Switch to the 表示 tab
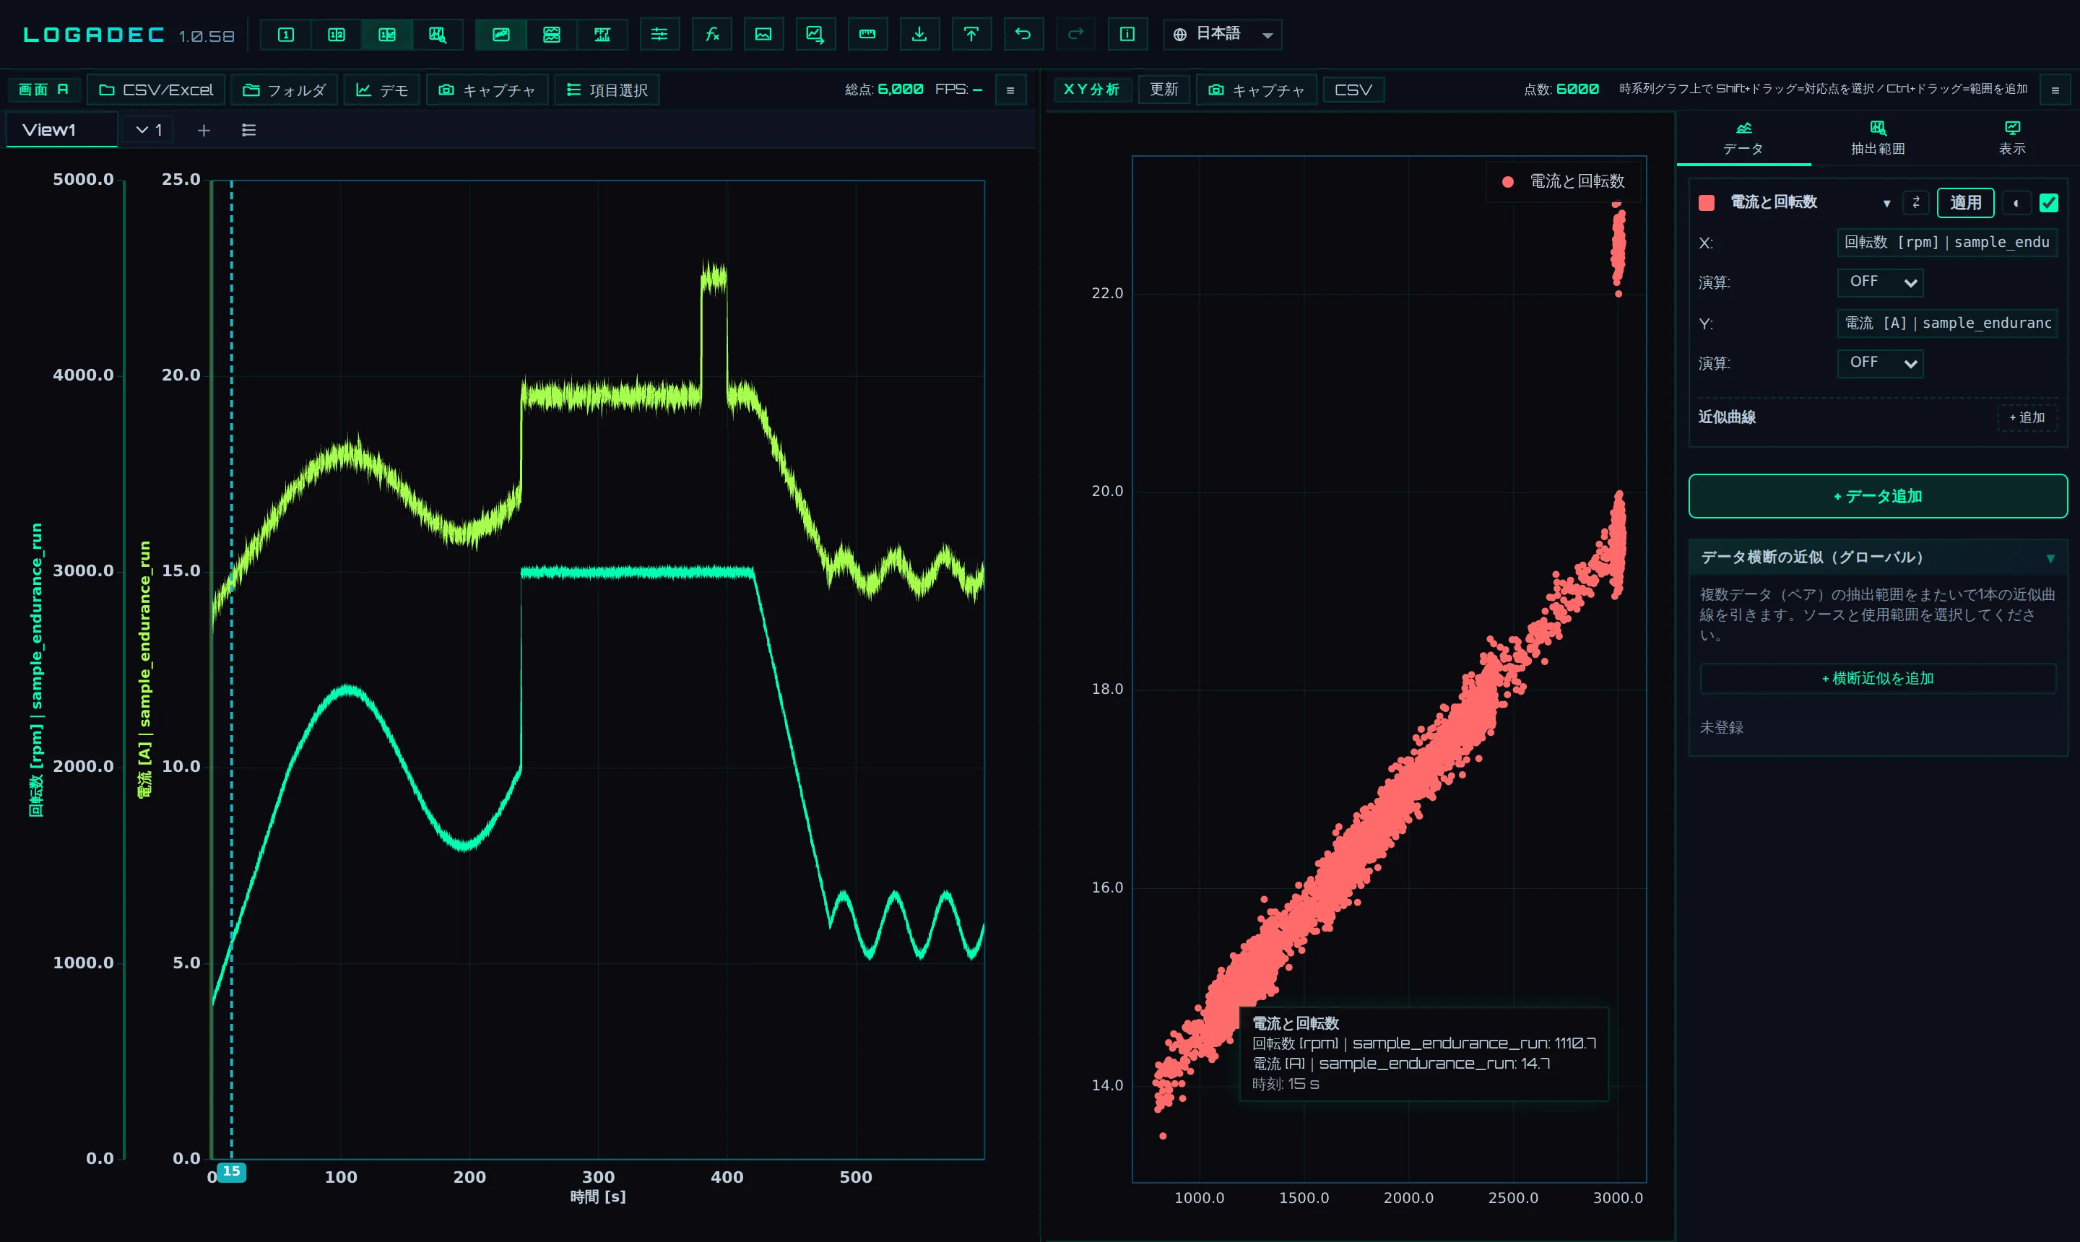Screen dimensions: 2080x1242 point(2012,138)
